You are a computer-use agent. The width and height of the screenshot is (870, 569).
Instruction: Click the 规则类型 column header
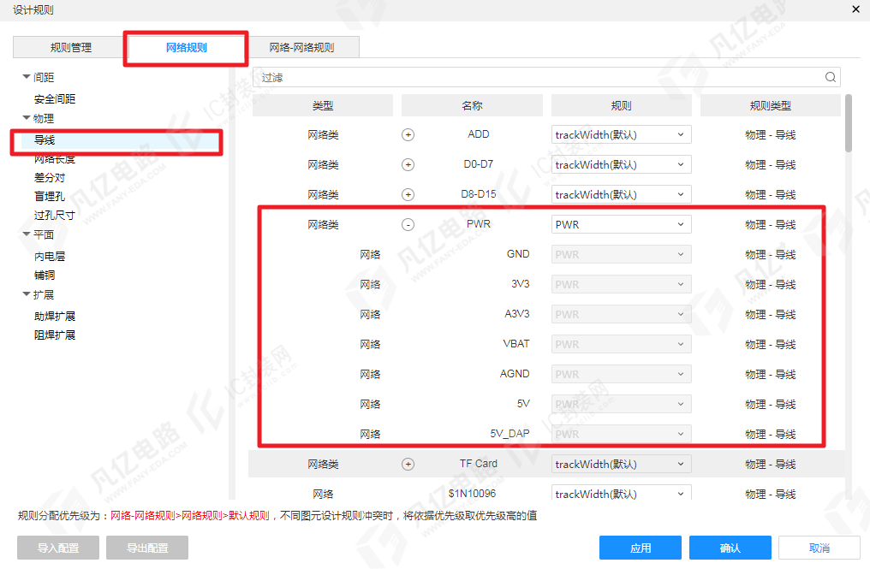(x=771, y=105)
